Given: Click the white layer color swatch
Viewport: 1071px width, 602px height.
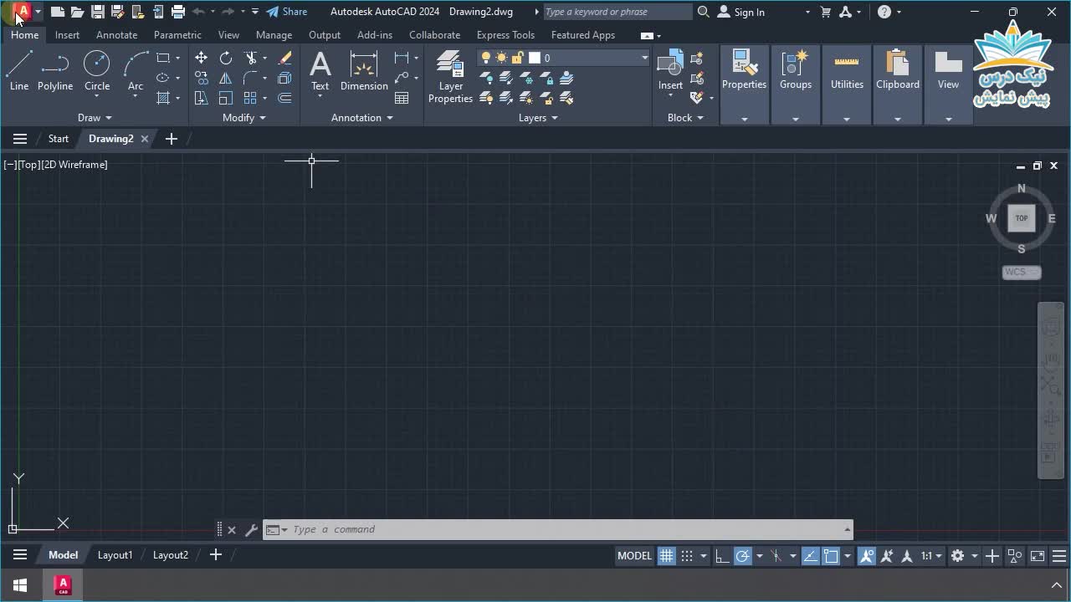Looking at the screenshot, I should [x=535, y=58].
